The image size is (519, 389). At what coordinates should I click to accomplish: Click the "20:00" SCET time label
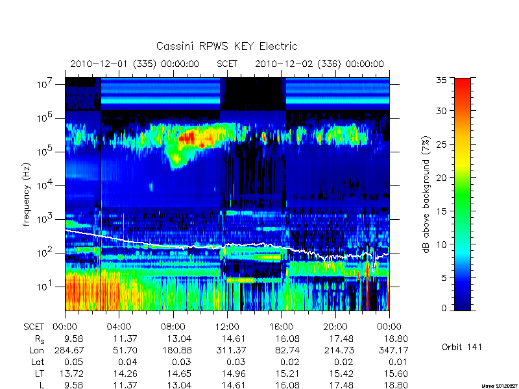click(335, 327)
